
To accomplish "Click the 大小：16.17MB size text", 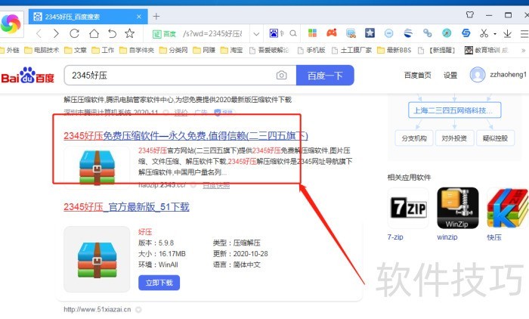I will click(x=162, y=253).
